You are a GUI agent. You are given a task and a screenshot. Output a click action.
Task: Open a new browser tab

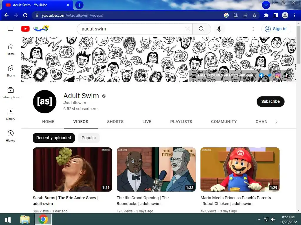(x=79, y=5)
